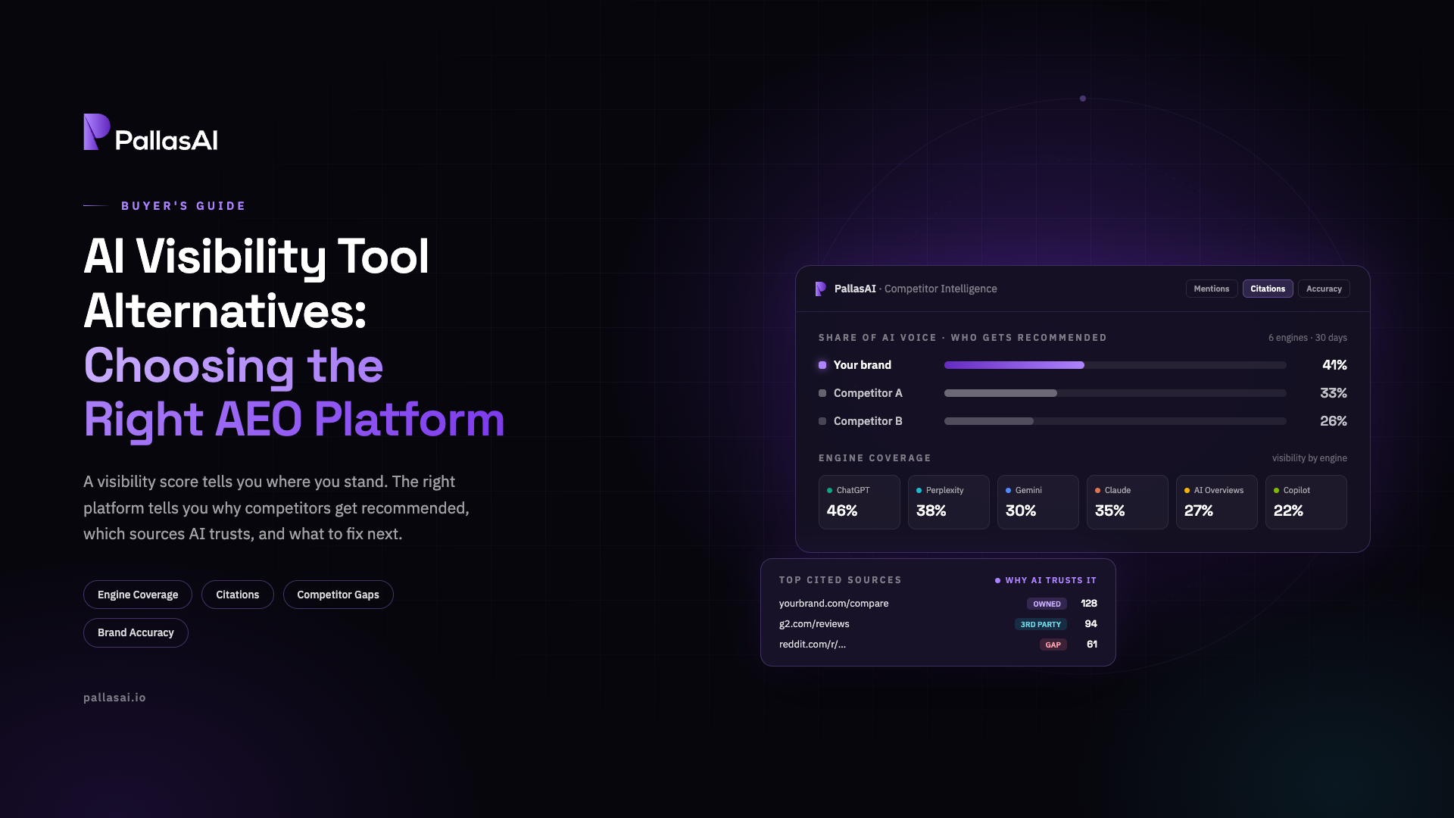
Task: Switch to the Mentions tab
Action: coord(1212,289)
